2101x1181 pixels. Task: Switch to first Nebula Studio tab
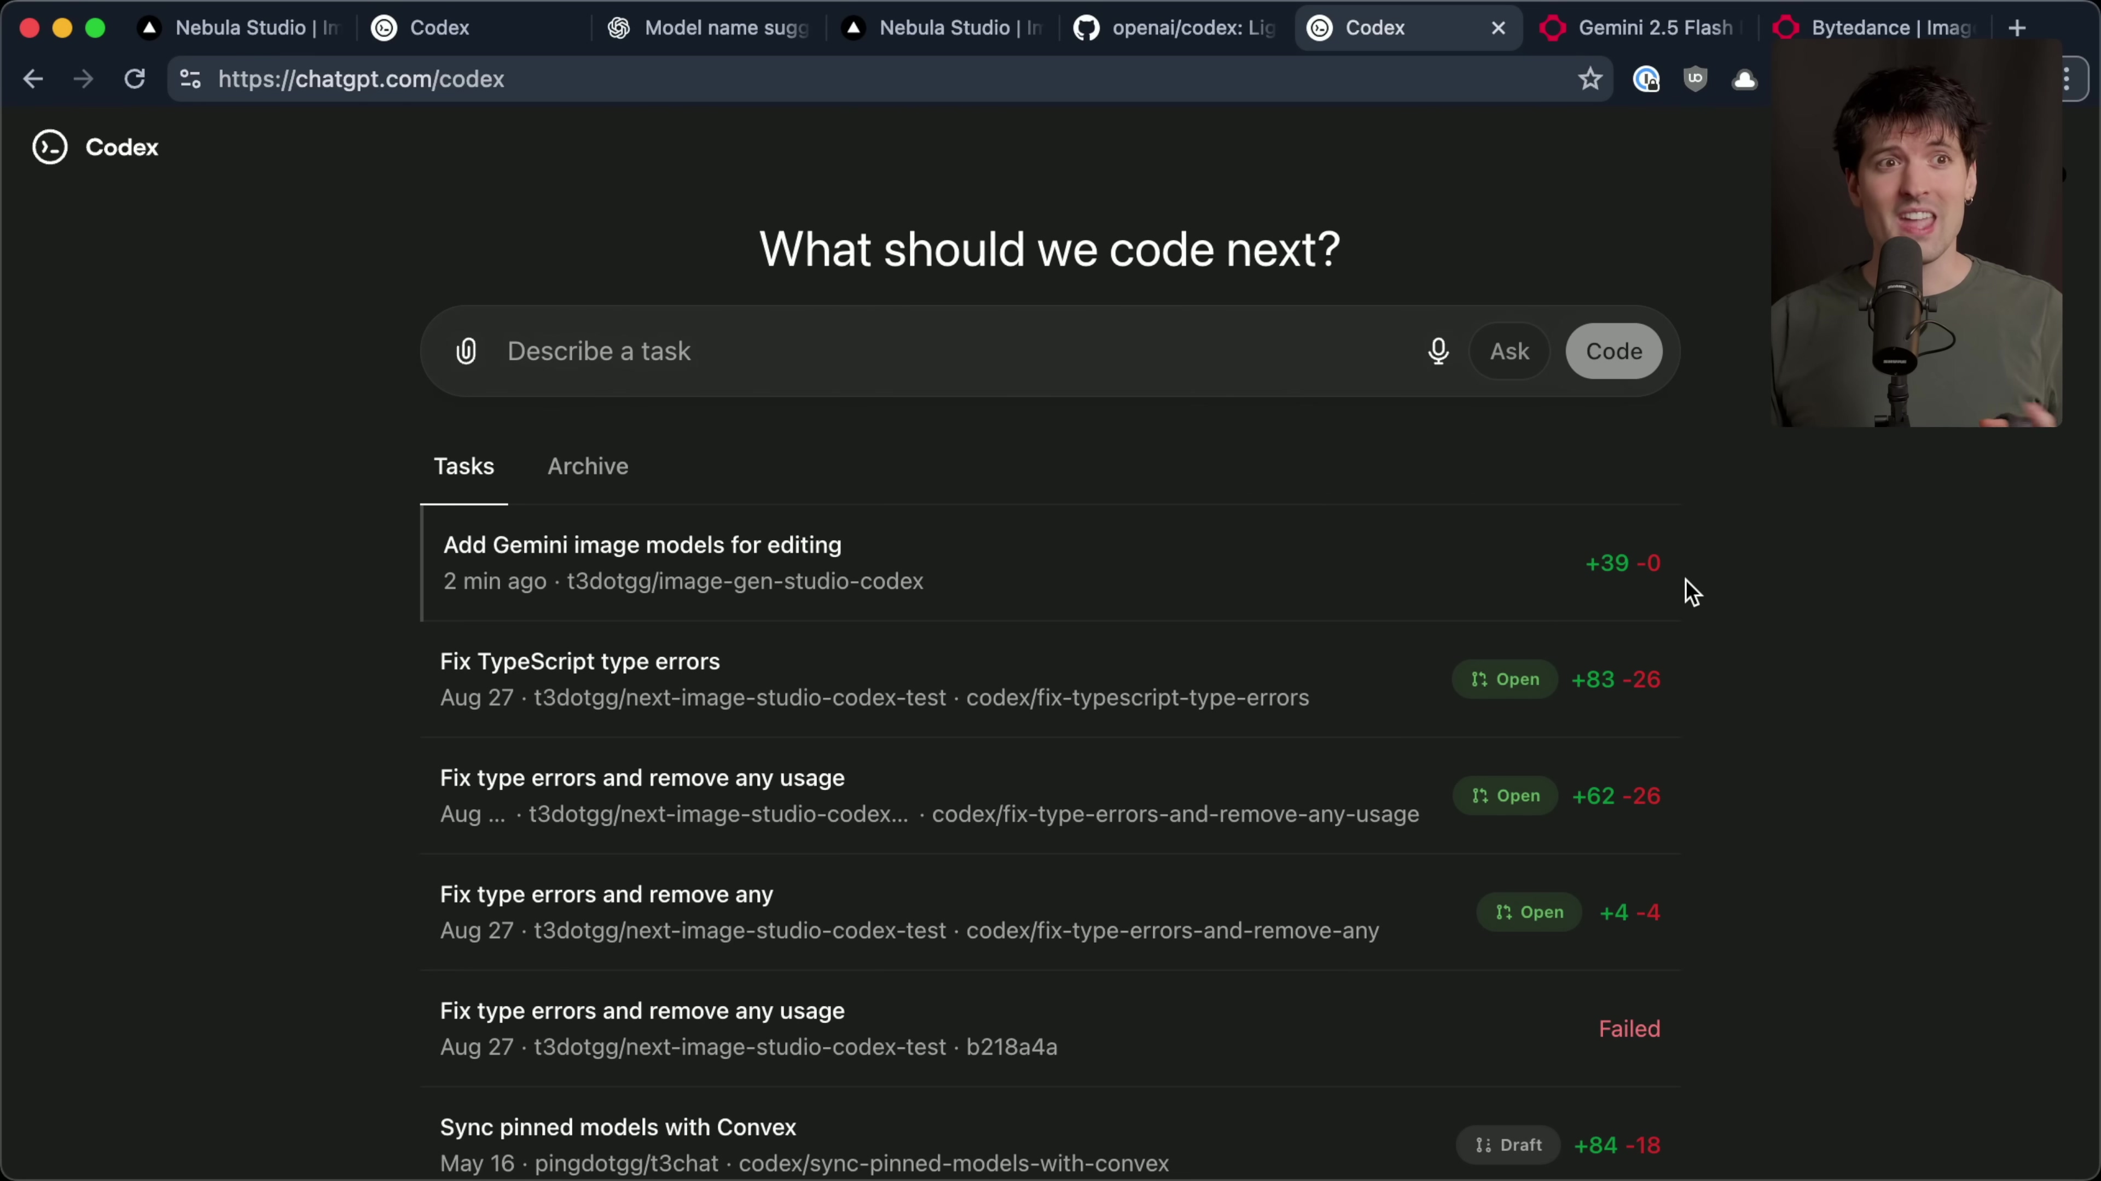tap(240, 28)
